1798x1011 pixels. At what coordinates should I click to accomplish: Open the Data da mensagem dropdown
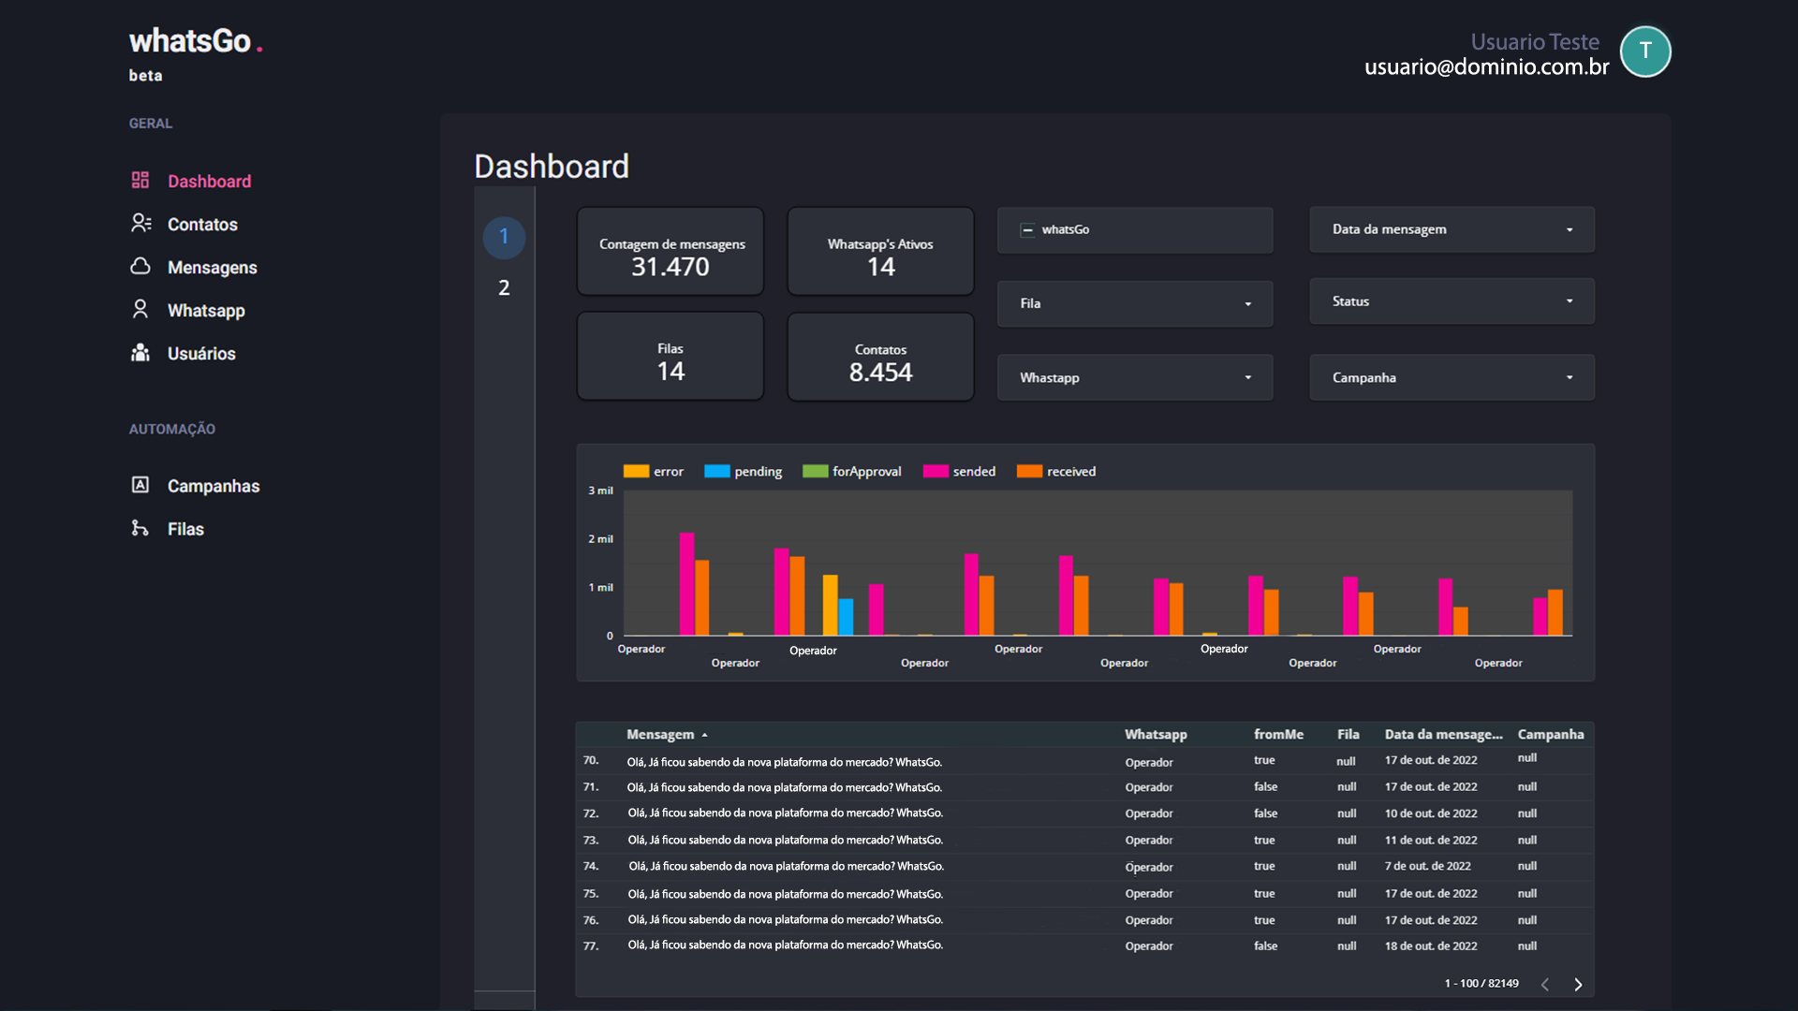click(1452, 229)
